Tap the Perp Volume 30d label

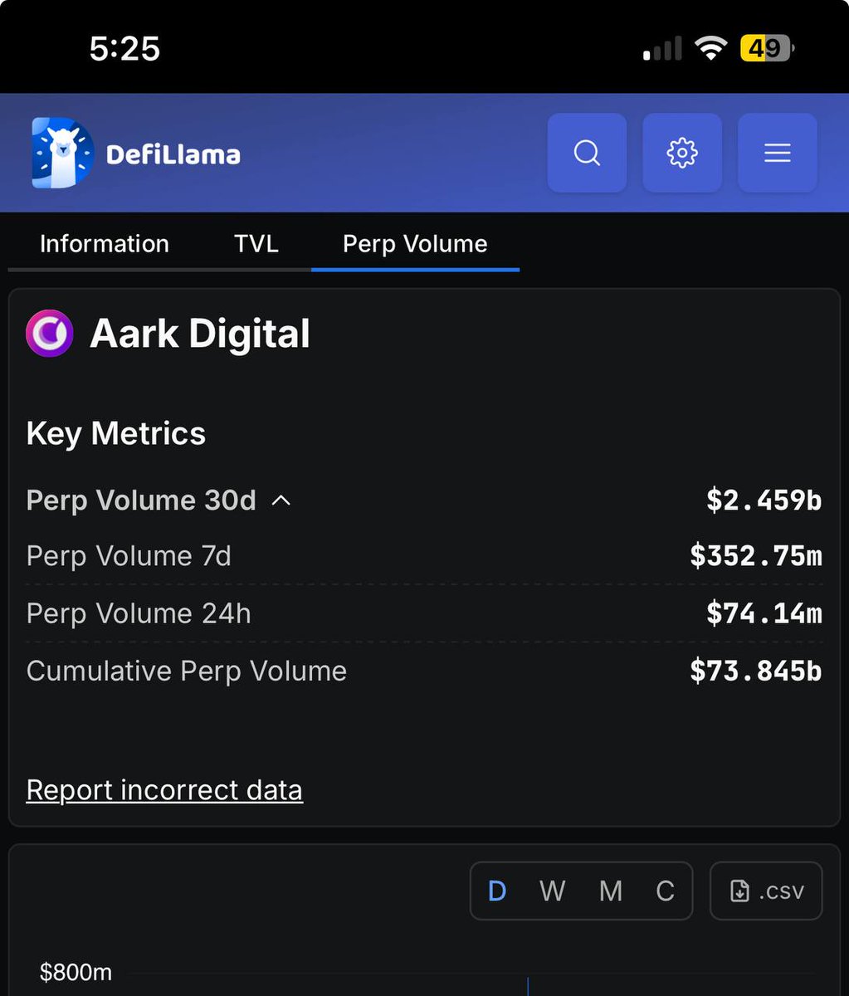141,500
